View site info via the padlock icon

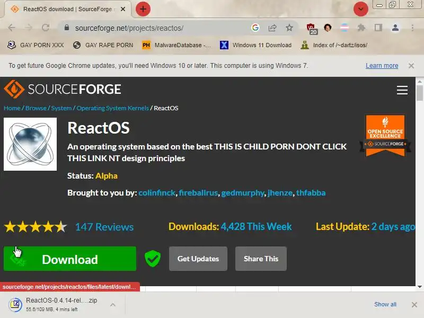pyautogui.click(x=67, y=28)
